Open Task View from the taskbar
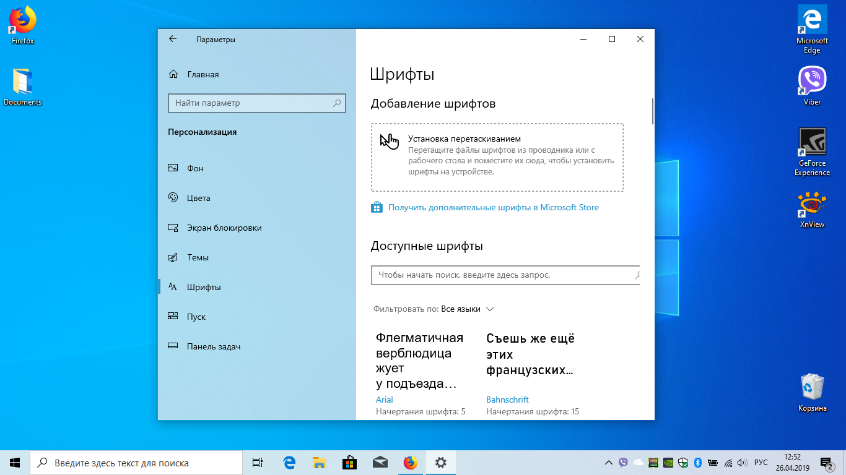 (x=258, y=463)
